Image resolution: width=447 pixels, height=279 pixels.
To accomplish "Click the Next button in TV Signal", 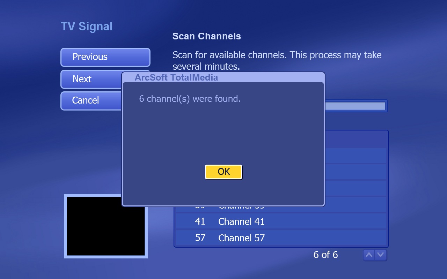I will point(91,79).
